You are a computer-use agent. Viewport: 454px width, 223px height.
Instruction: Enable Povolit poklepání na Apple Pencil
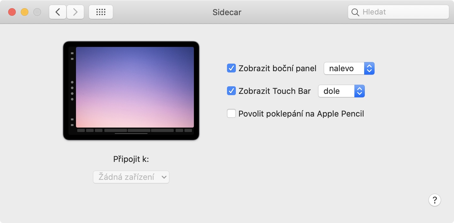pyautogui.click(x=231, y=113)
